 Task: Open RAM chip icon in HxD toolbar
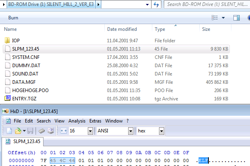click(42, 131)
